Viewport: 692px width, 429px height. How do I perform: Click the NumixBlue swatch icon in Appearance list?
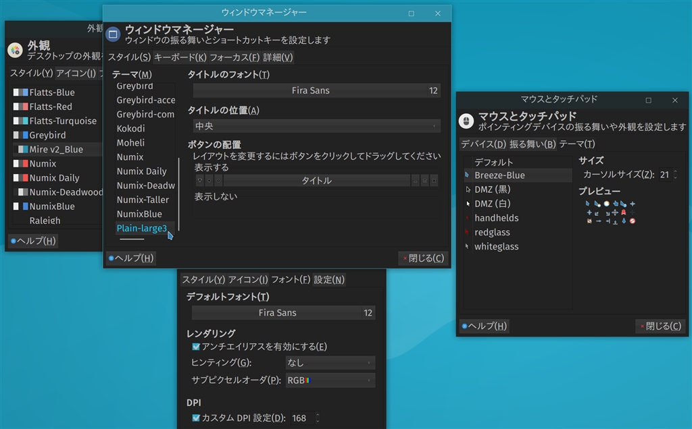click(x=20, y=206)
